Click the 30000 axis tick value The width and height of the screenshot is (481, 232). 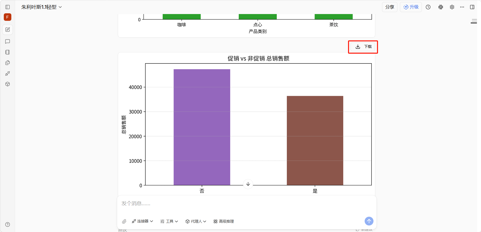pos(135,112)
